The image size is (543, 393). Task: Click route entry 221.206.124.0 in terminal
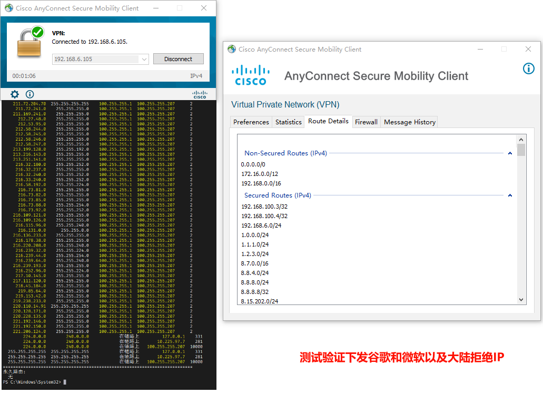[x=29, y=331]
